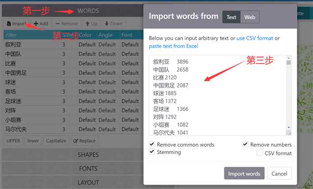Viewport: 313px width, 189px height.
Task: Click size value 3 in 球迷 row
Action: coord(64,82)
